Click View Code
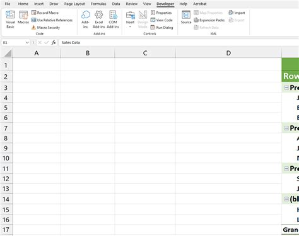 coord(161,20)
